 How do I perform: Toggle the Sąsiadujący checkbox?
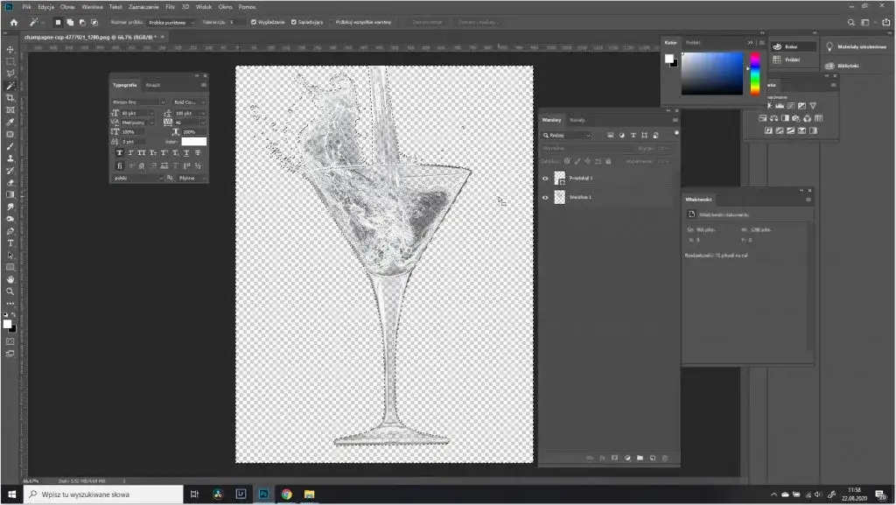(294, 22)
